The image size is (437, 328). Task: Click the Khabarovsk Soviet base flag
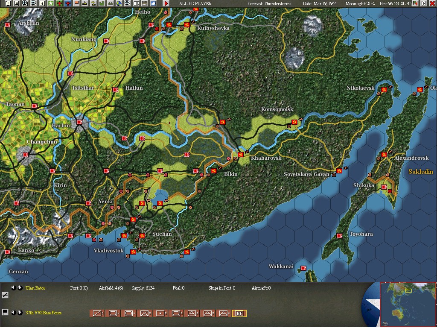240,155
